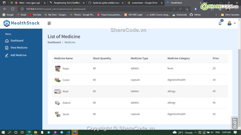
Task: Open Add Medicine in the sidebar
Action: tap(16, 55)
